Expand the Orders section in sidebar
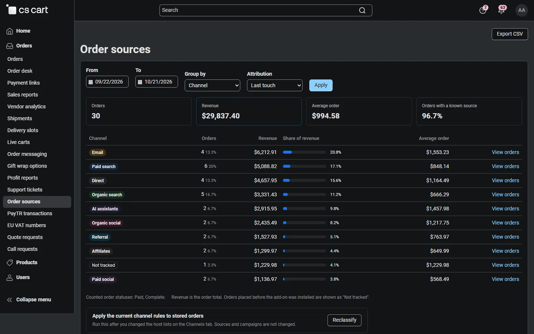The width and height of the screenshot is (534, 334). (24, 46)
